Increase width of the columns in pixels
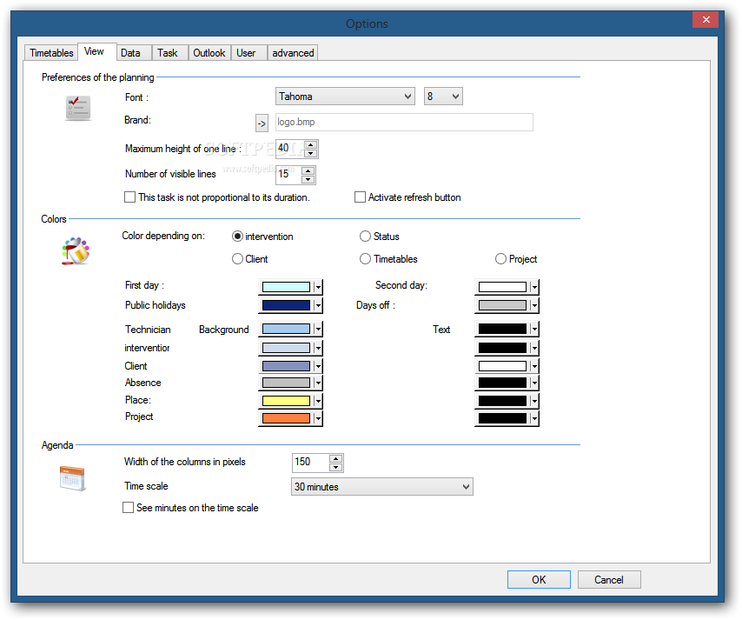742x620 pixels. pos(336,457)
